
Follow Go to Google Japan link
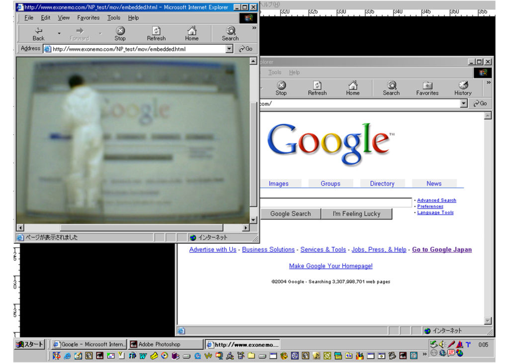pos(442,250)
